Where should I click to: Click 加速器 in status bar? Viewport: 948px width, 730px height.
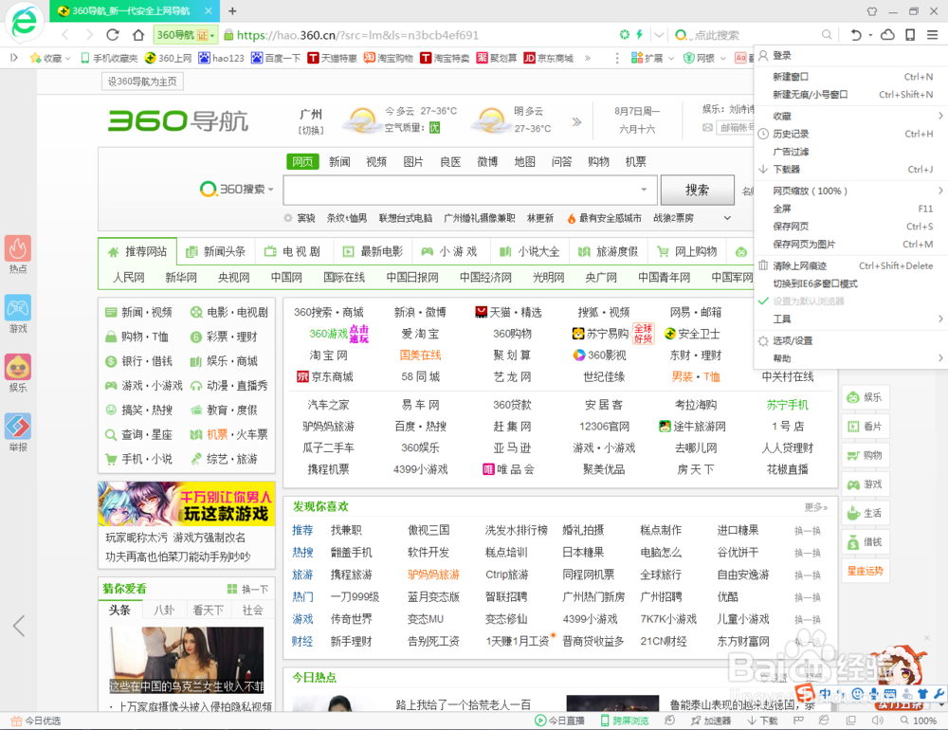pyautogui.click(x=711, y=721)
